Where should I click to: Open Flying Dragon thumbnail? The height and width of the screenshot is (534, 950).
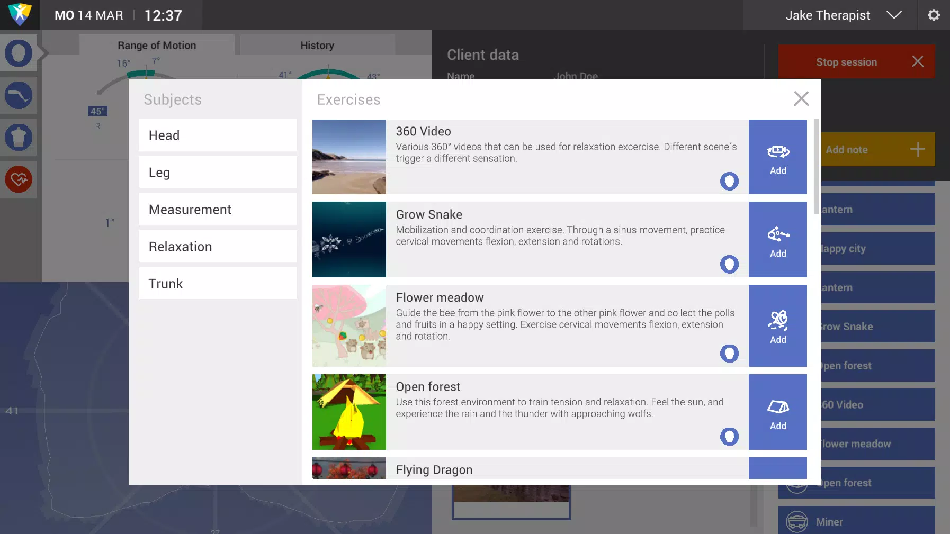pyautogui.click(x=349, y=468)
